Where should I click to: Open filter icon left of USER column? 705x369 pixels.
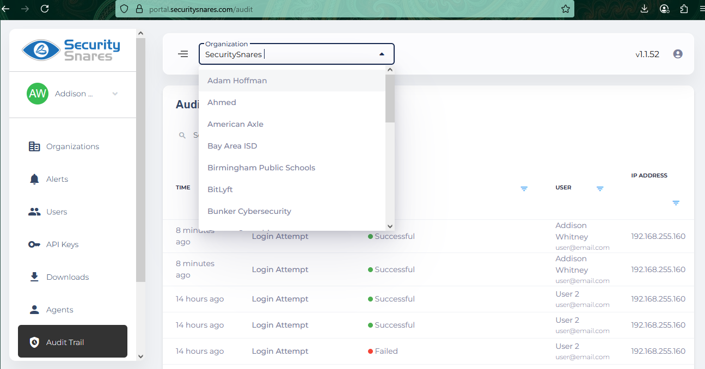coord(524,188)
